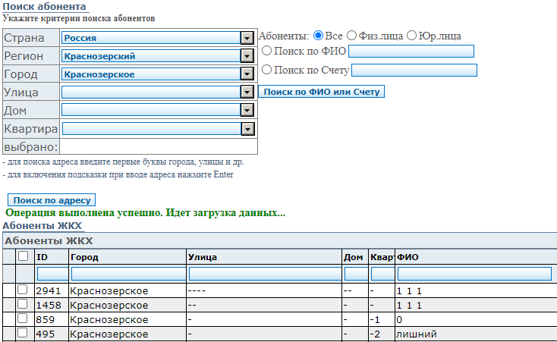Tick the checkbox for ID 859
The height and width of the screenshot is (342, 557).
(x=23, y=319)
